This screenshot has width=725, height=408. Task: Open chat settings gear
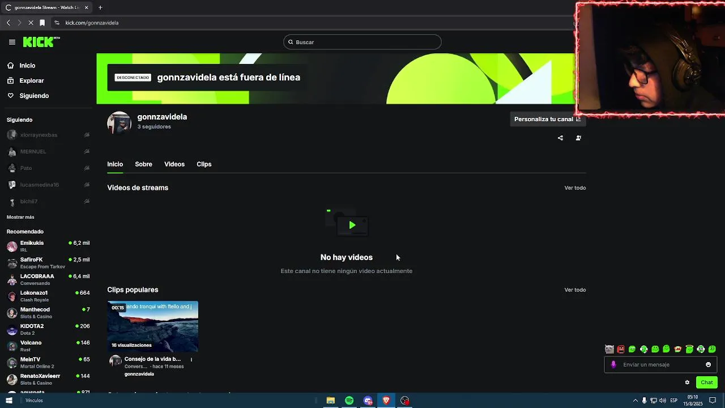(687, 382)
